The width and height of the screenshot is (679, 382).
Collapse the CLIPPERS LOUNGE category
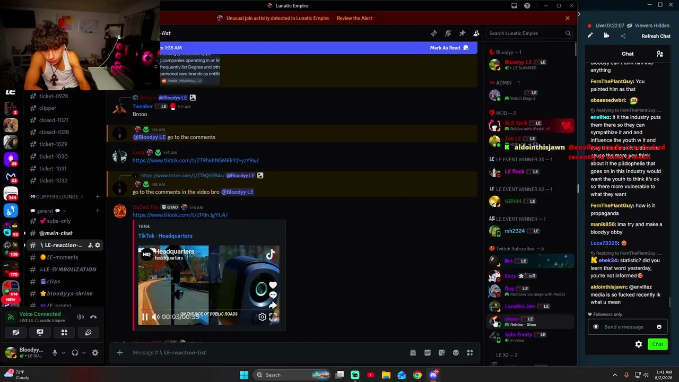[57, 197]
